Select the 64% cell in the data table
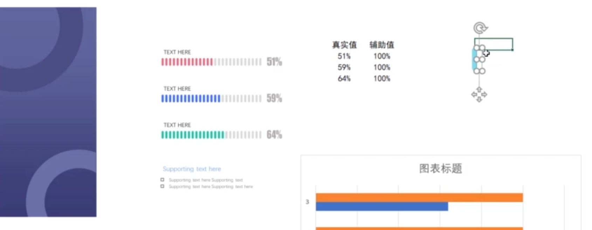This screenshot has height=230, width=592. coord(344,78)
